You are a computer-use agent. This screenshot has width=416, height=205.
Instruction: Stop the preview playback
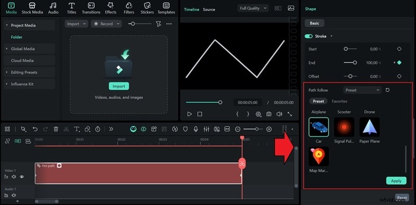pos(200,114)
